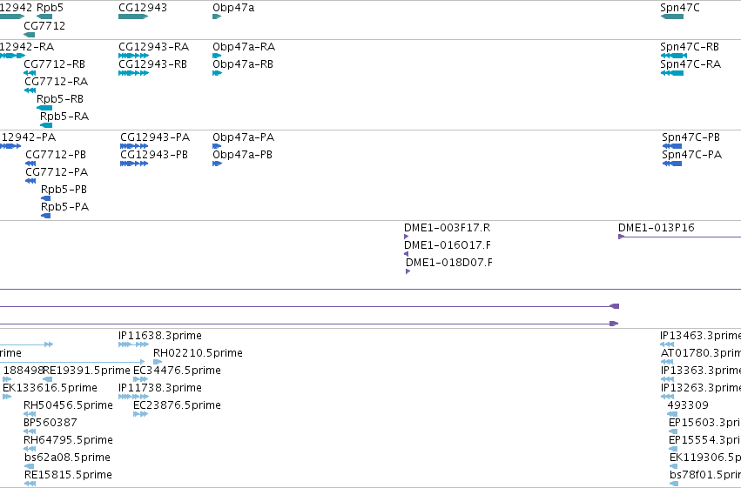
Task: Click the BP560387 EST glyph
Action: (30, 431)
